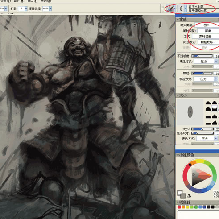
Task: Open size 表达方式 expression dropdown
Action: pyautogui.click(x=207, y=139)
